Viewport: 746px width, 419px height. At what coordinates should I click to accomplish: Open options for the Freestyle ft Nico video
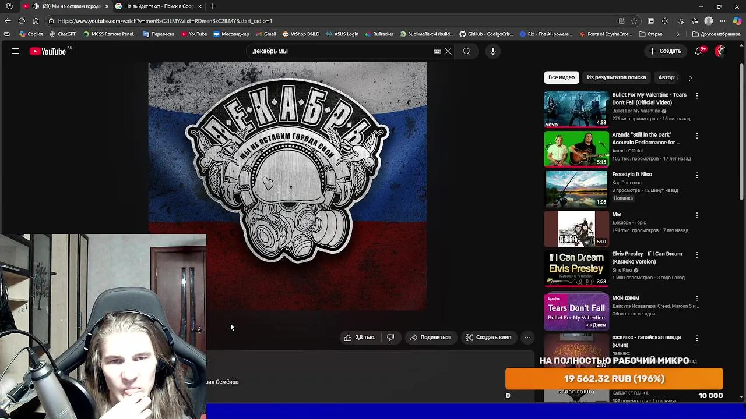pos(697,175)
